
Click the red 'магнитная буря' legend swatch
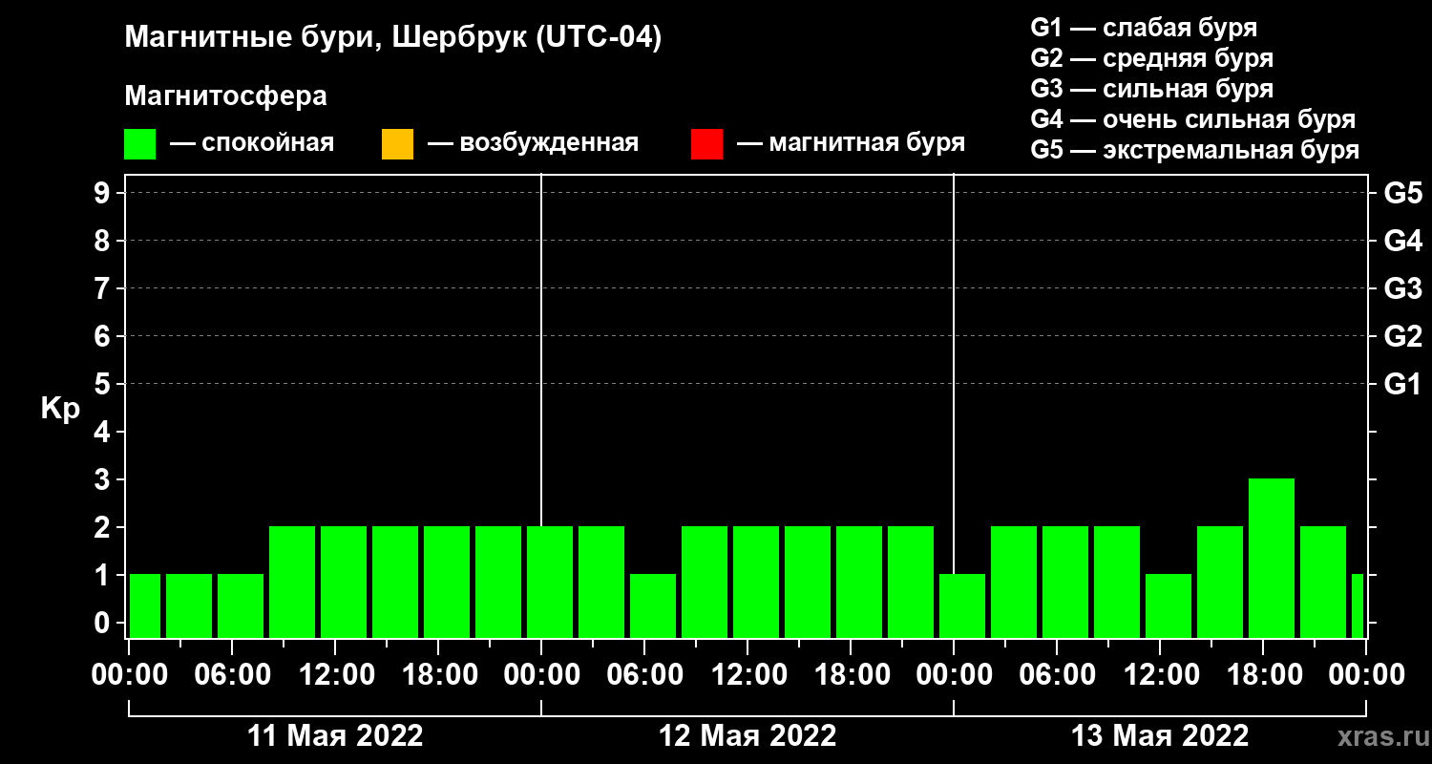(705, 144)
